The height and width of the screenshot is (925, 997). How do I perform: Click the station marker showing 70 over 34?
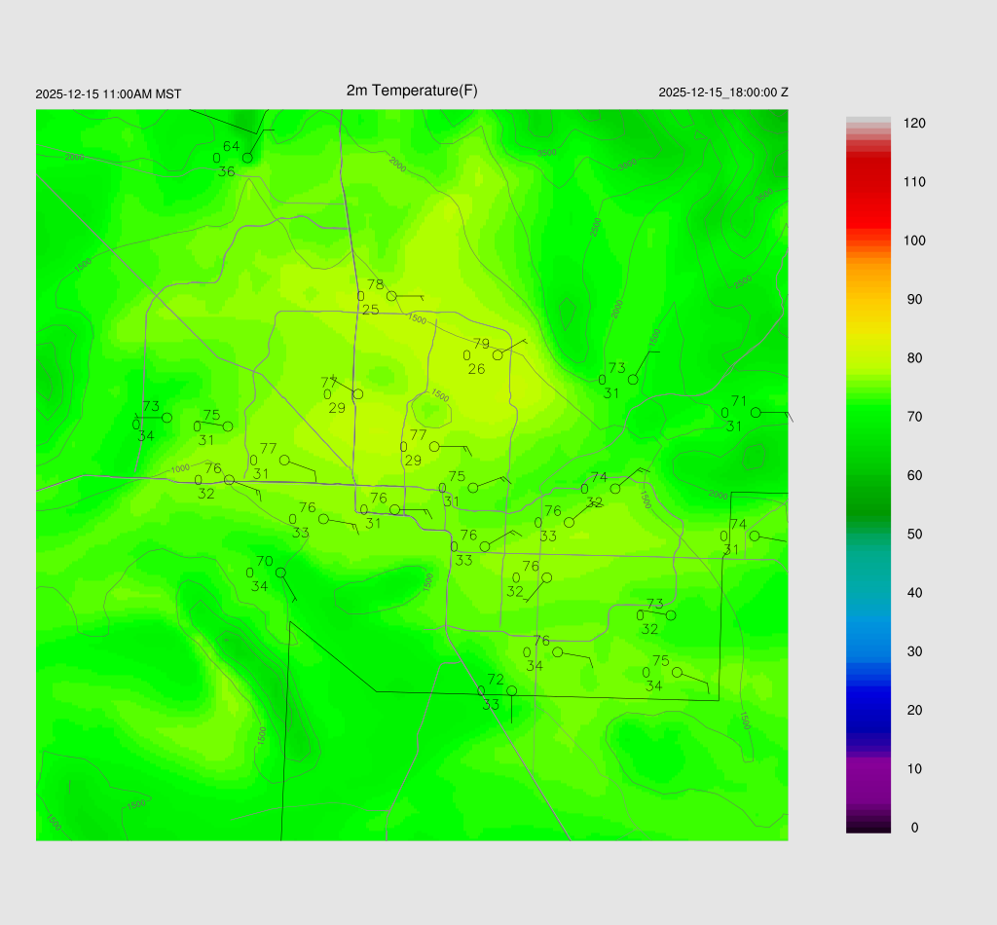[x=280, y=573]
